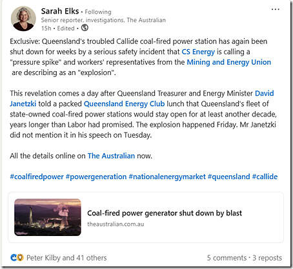Show the 5 comments
The image size is (293, 269).
(x=227, y=257)
